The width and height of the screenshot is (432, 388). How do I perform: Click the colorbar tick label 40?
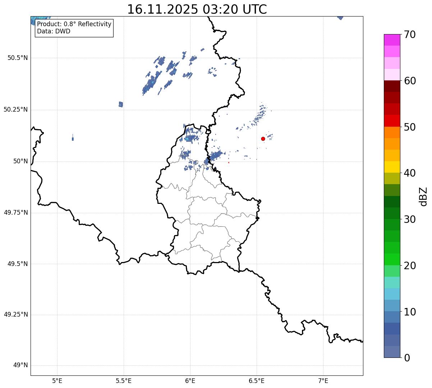coord(410,173)
